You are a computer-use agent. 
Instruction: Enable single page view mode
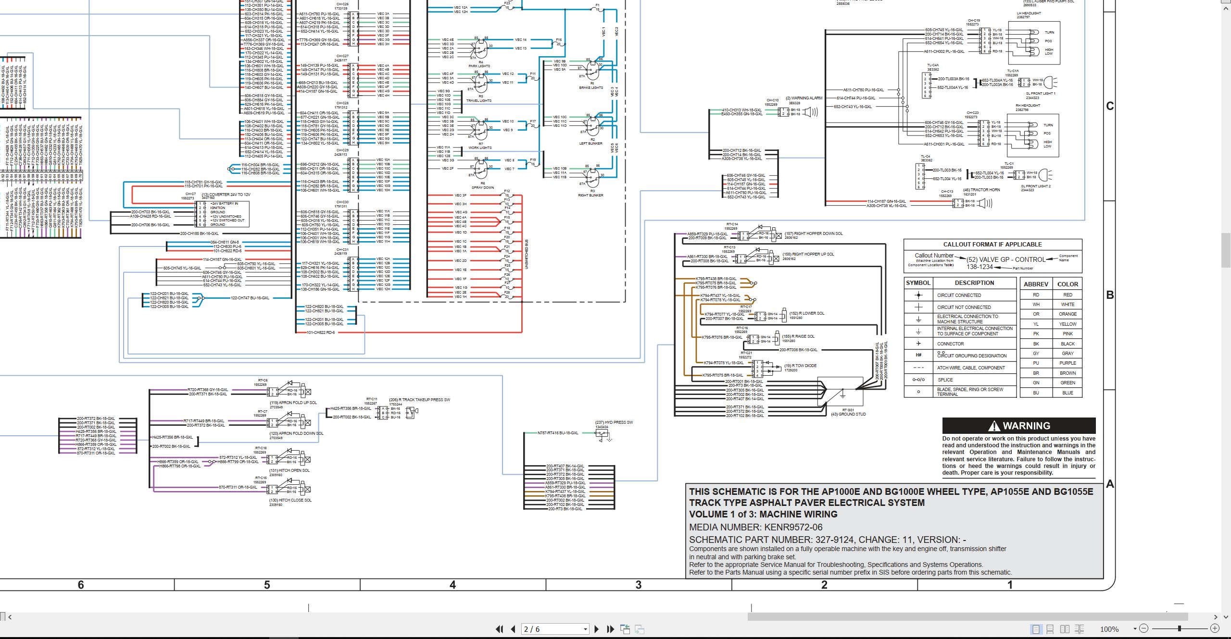click(1036, 629)
